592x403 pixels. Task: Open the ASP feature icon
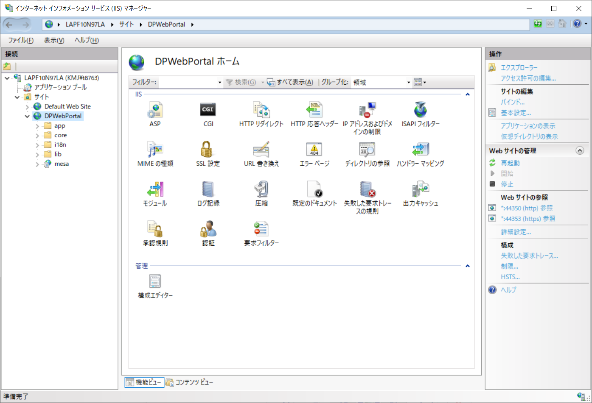155,110
